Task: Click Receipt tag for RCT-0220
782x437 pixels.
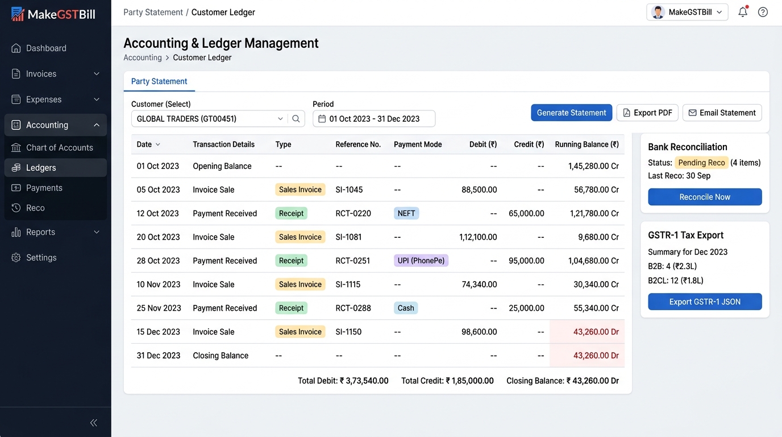Action: pyautogui.click(x=292, y=213)
